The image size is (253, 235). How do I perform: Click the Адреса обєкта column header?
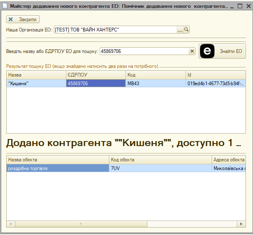pos(229,160)
